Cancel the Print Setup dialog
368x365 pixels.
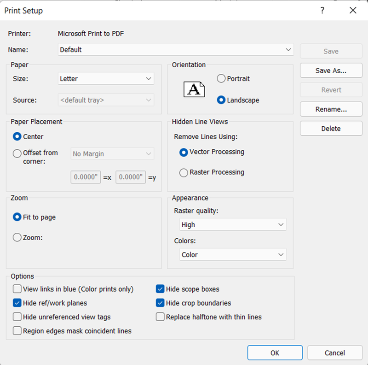pyautogui.click(x=335, y=353)
